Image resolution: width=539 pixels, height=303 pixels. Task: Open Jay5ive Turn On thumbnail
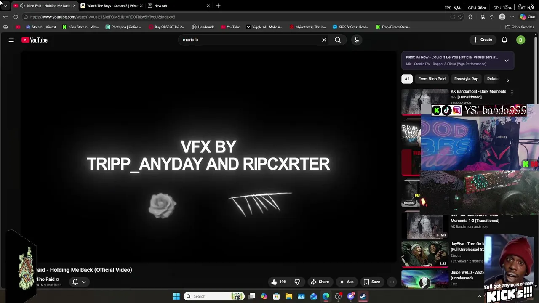click(424, 254)
